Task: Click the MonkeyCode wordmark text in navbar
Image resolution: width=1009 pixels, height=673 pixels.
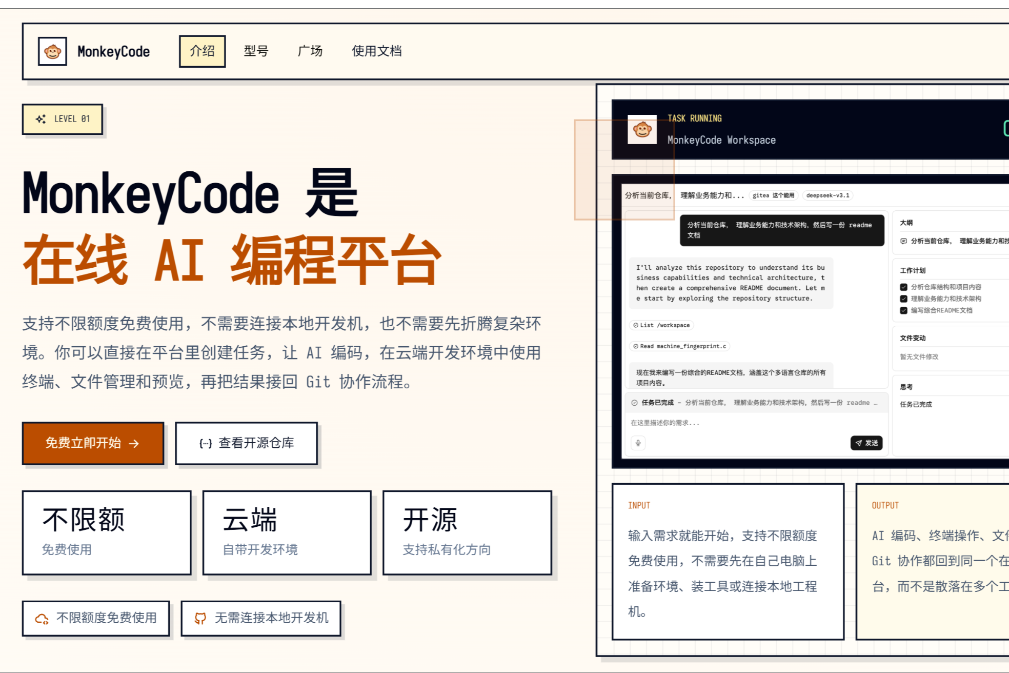Action: 113,51
